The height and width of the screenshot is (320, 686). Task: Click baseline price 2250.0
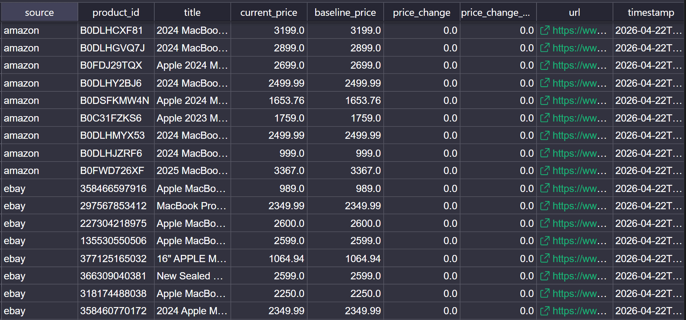pyautogui.click(x=345, y=293)
